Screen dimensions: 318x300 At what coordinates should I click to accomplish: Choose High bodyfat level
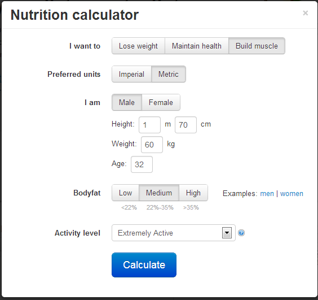coord(193,193)
